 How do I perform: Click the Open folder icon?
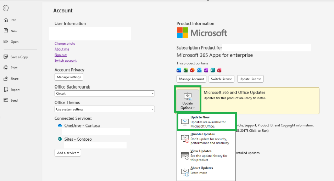pyautogui.click(x=6, y=41)
